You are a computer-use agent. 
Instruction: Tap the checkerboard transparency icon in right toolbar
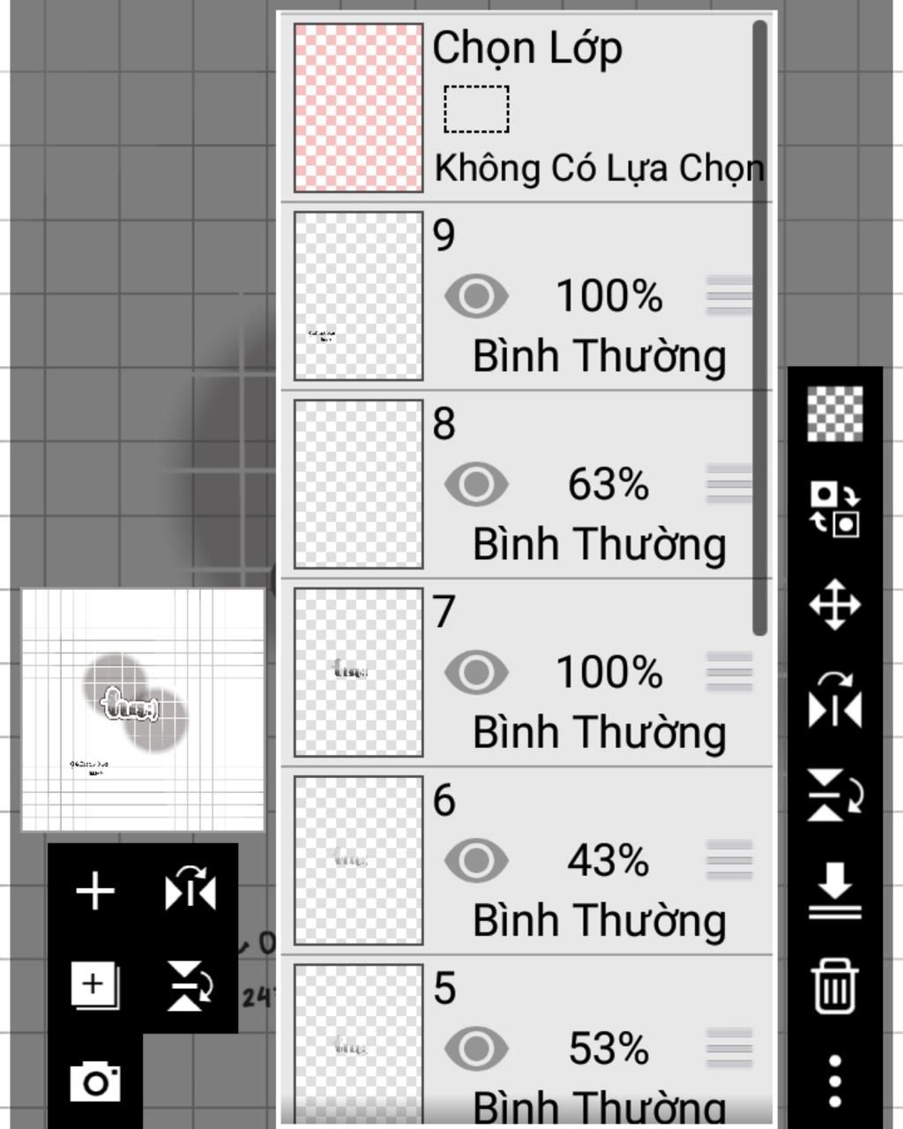click(x=834, y=414)
